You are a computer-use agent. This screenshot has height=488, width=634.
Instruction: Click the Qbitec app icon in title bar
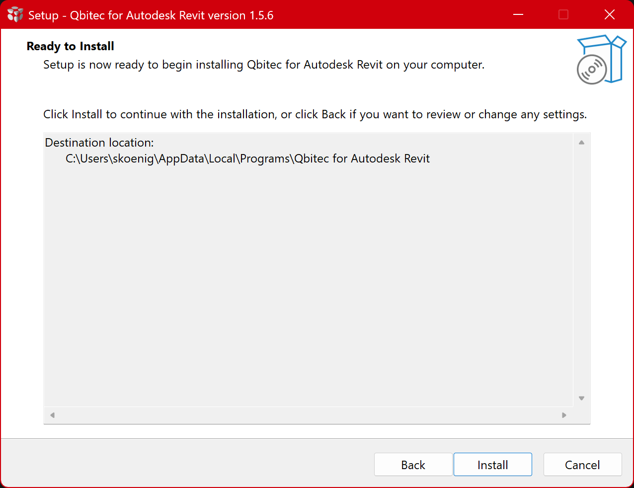point(15,15)
